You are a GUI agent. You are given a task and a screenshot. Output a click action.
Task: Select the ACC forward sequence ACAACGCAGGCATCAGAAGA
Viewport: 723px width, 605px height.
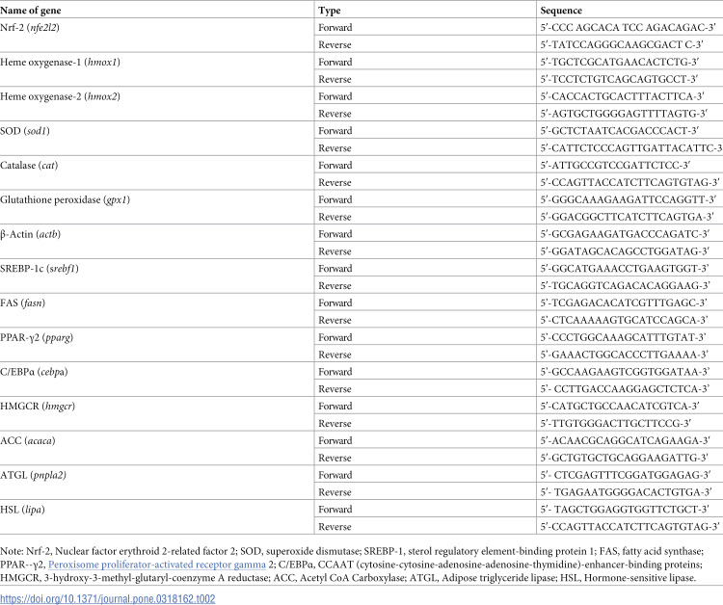[x=626, y=440]
